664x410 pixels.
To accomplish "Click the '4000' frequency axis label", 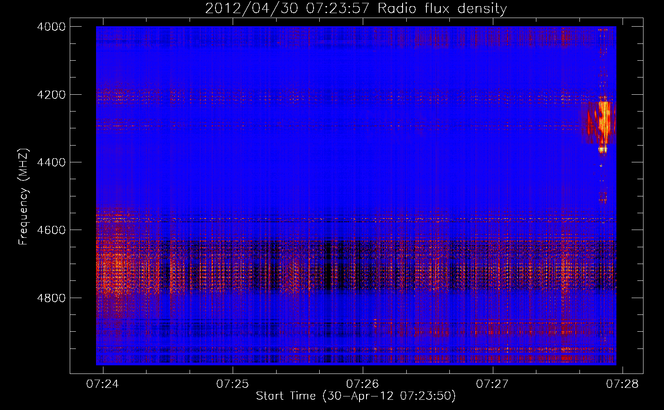I will click(51, 27).
